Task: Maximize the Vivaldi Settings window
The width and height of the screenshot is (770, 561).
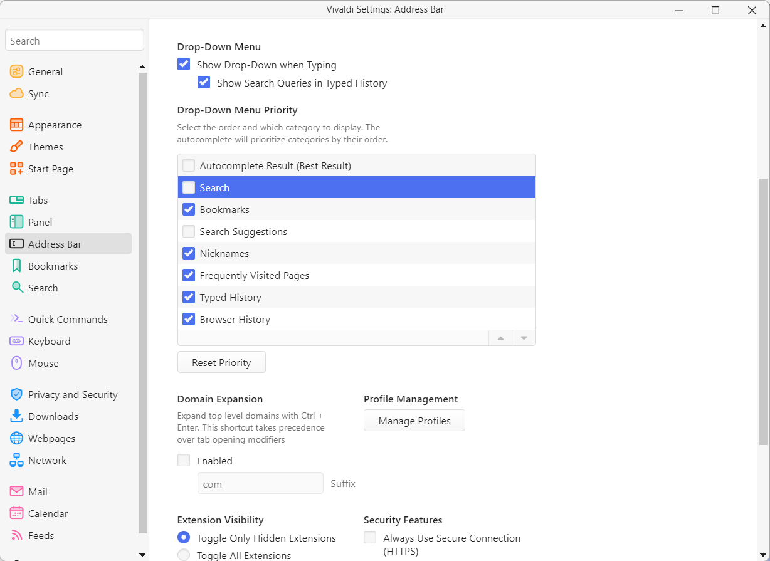Action: 715,10
